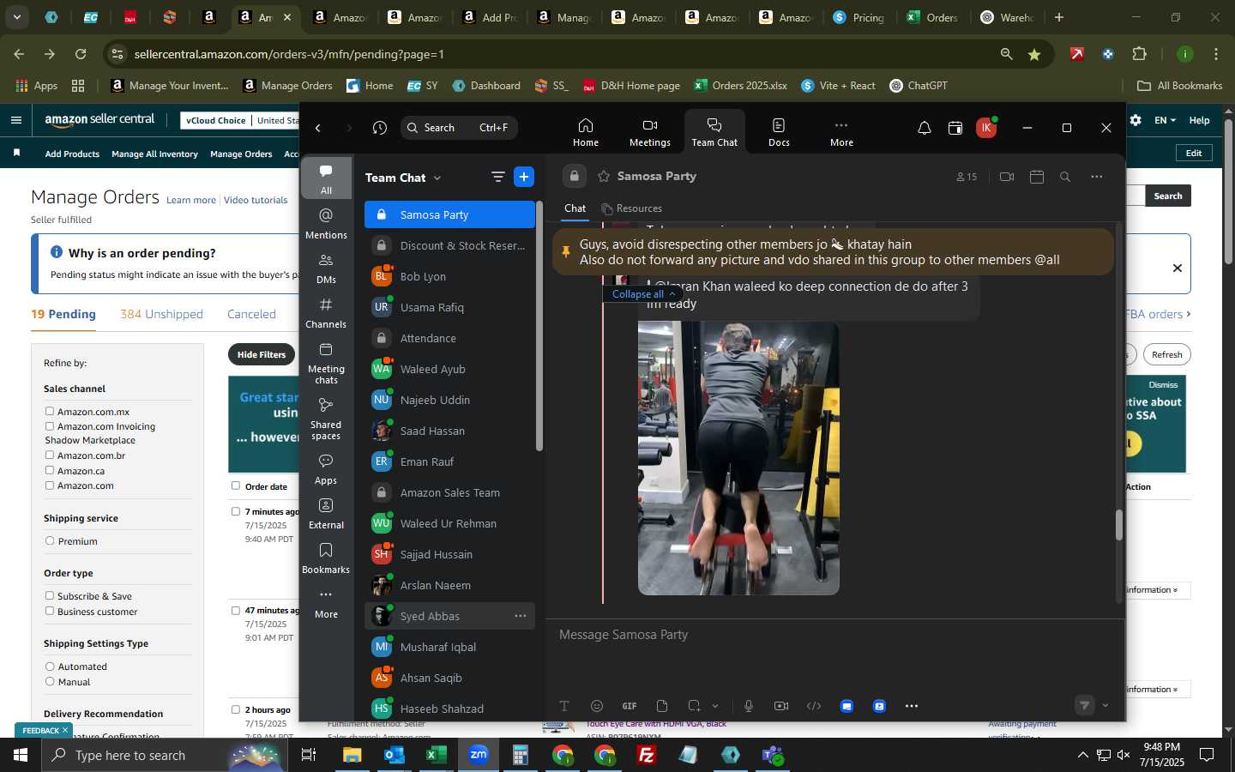Open emoji picker in message toolbar
1235x772 pixels.
tap(597, 706)
